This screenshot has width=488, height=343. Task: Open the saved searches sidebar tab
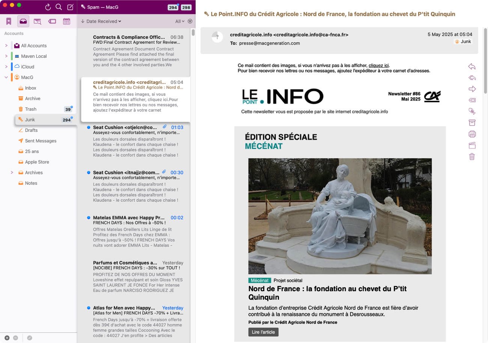[38, 21]
